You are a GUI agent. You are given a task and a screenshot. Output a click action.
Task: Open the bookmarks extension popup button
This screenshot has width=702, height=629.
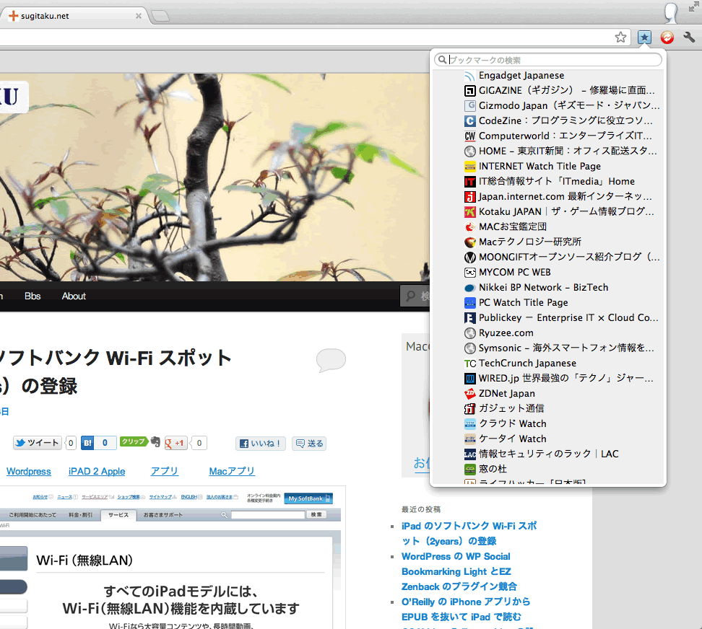click(x=644, y=37)
